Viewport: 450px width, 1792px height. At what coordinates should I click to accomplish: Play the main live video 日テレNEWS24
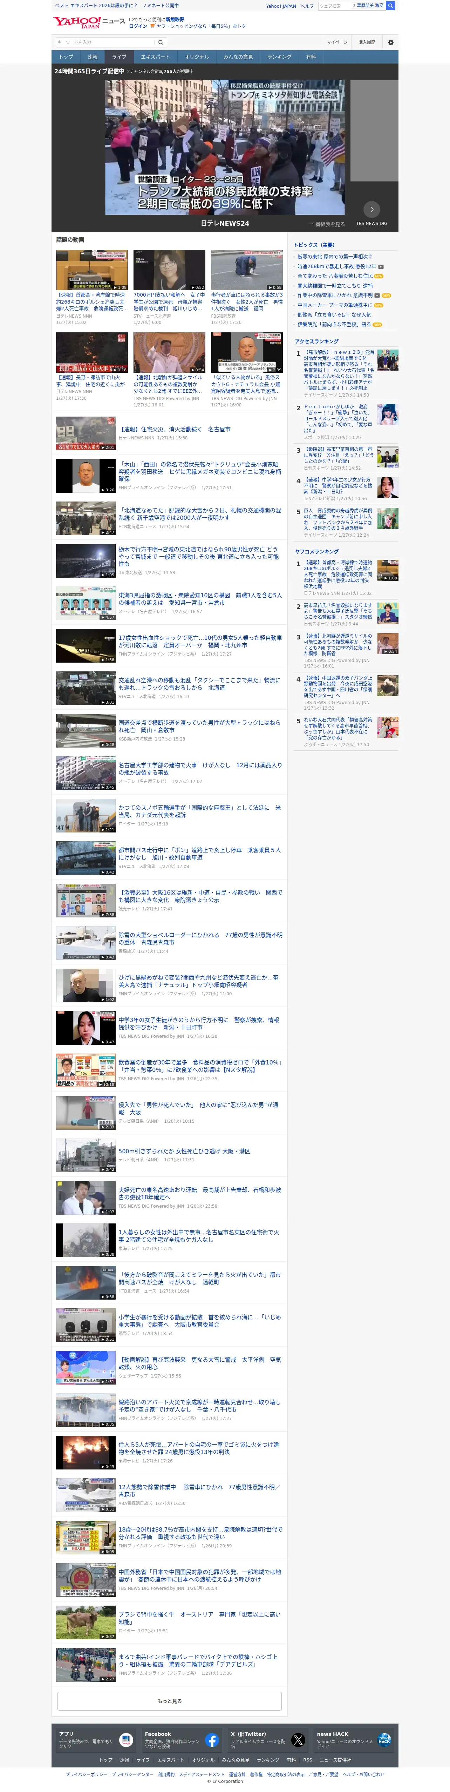click(225, 147)
